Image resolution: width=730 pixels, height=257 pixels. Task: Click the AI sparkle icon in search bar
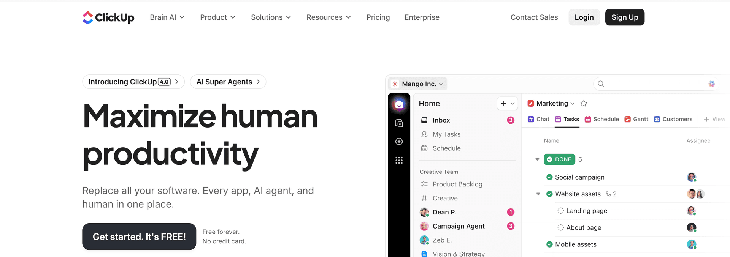tap(711, 84)
